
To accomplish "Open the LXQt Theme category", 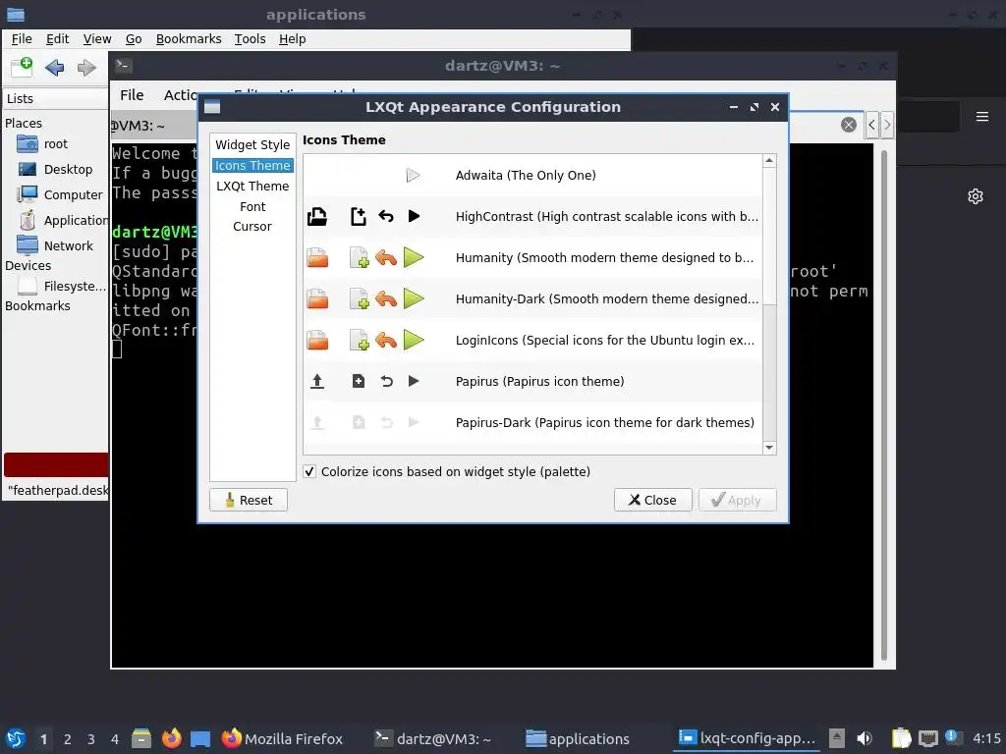I will [252, 186].
